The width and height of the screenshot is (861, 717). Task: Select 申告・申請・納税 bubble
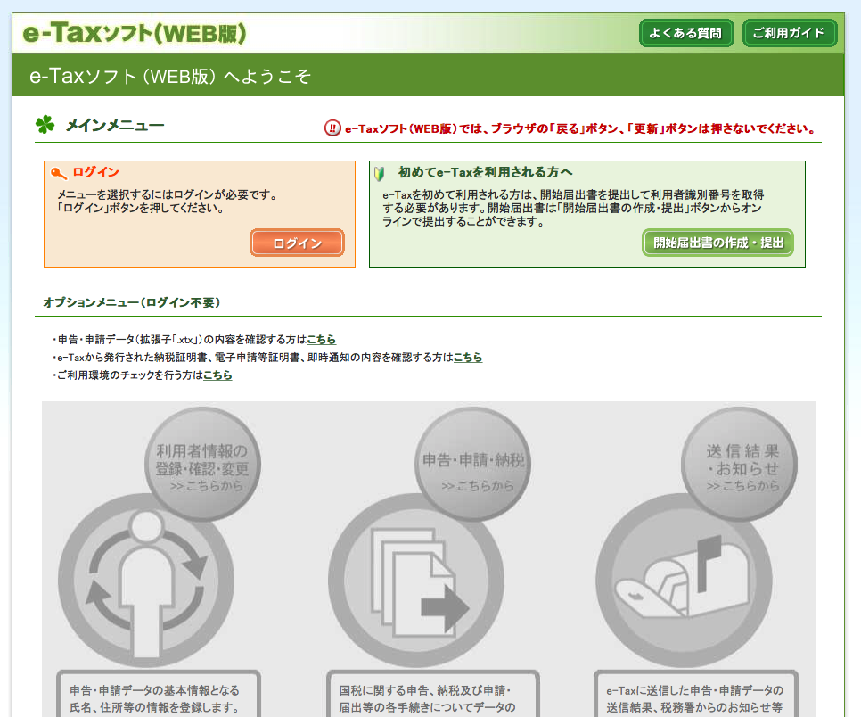pyautogui.click(x=472, y=465)
